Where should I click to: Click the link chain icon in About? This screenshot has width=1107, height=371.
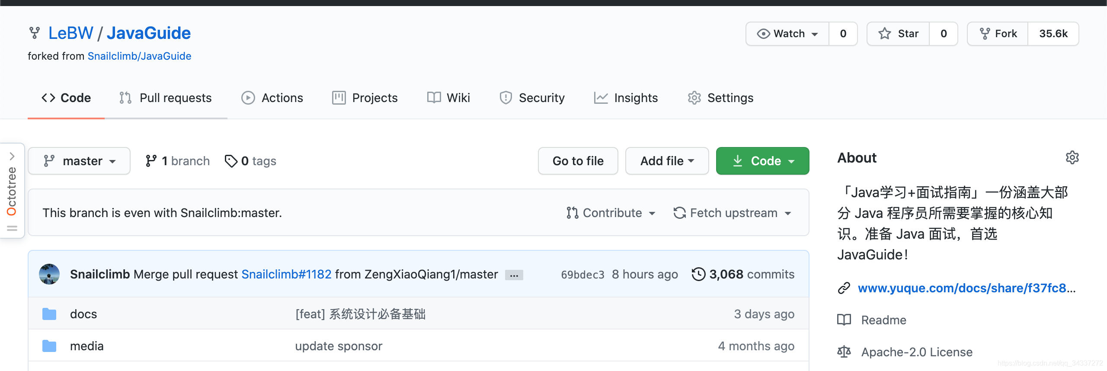[x=844, y=288]
